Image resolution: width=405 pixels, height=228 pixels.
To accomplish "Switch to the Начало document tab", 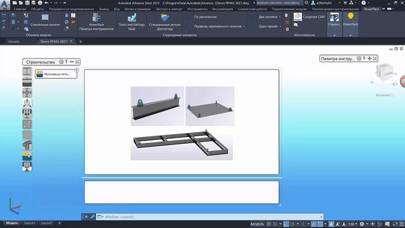I will [x=13, y=41].
